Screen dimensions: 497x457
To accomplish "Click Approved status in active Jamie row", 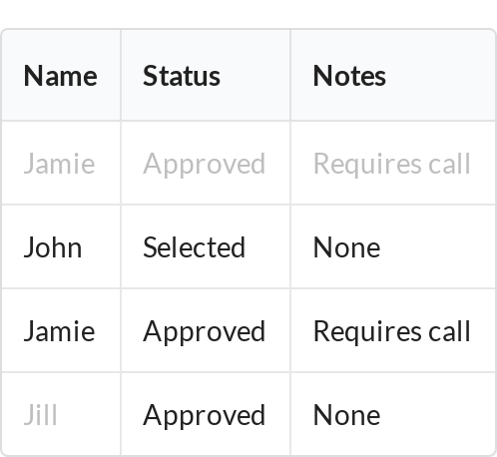I will 206,330.
